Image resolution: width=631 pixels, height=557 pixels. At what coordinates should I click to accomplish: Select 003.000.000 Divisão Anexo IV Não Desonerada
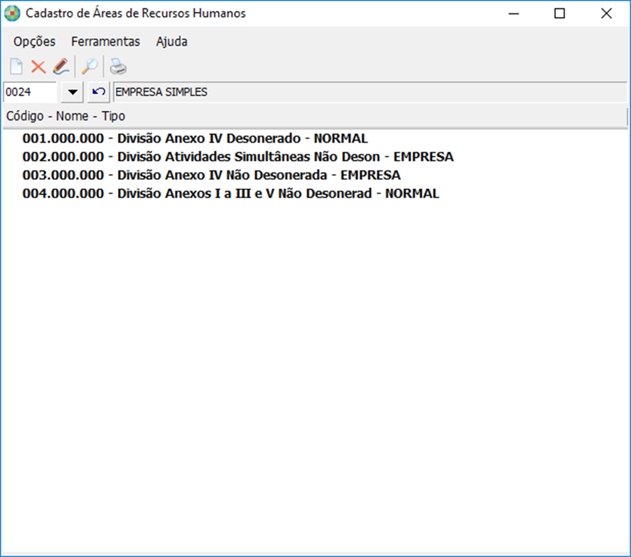(x=211, y=175)
